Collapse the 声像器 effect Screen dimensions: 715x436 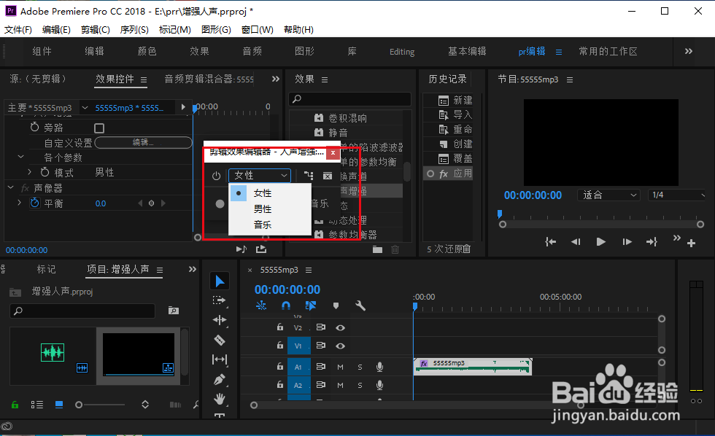coord(10,187)
